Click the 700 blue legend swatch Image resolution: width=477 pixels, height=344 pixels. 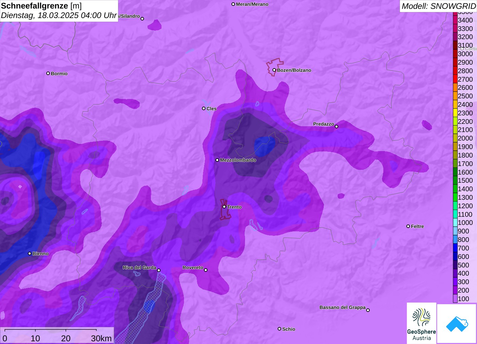point(455,248)
